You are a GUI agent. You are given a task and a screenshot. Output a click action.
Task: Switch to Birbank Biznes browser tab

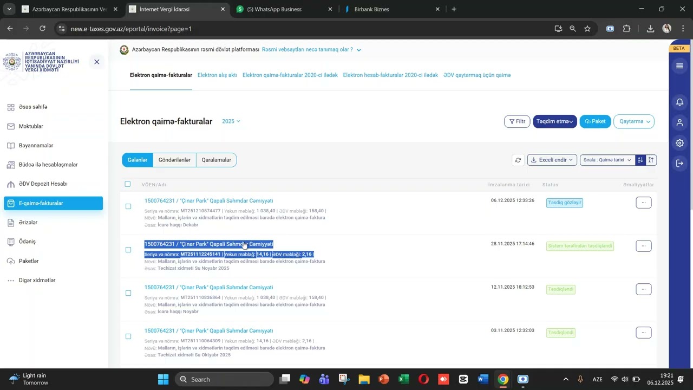[393, 9]
